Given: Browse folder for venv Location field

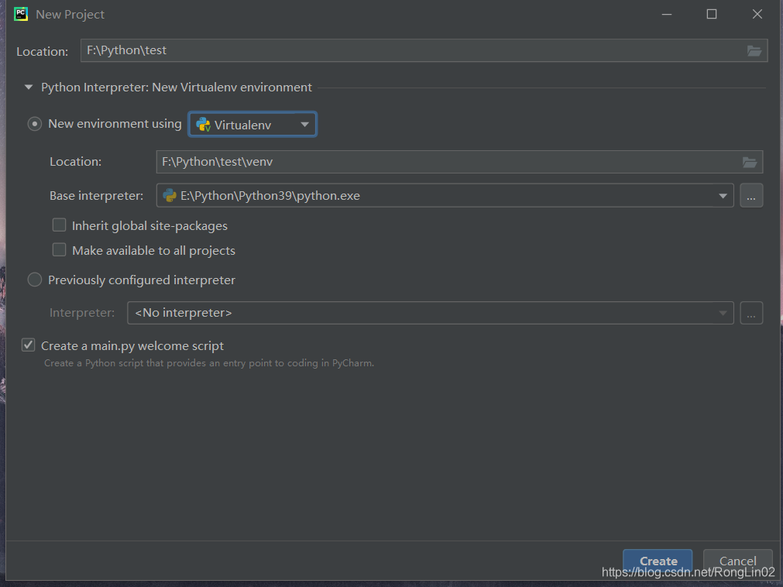Looking at the screenshot, I should tap(750, 162).
